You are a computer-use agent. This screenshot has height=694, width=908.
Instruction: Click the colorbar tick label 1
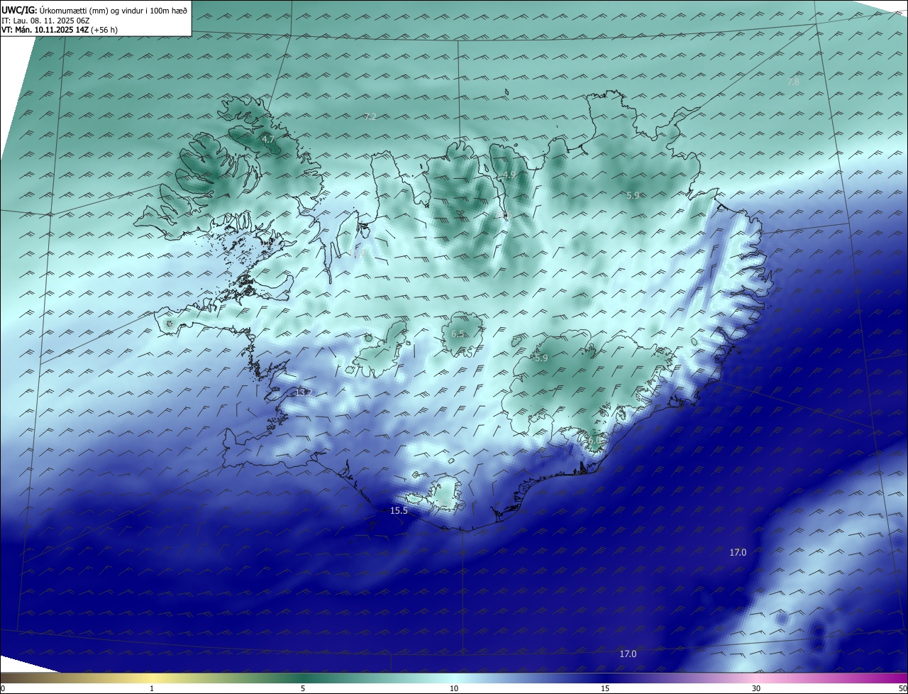(x=152, y=688)
